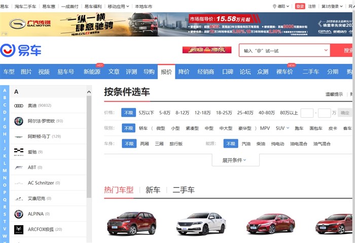Select 不限 for price filter
This screenshot has width=355, height=243.
pos(129,112)
